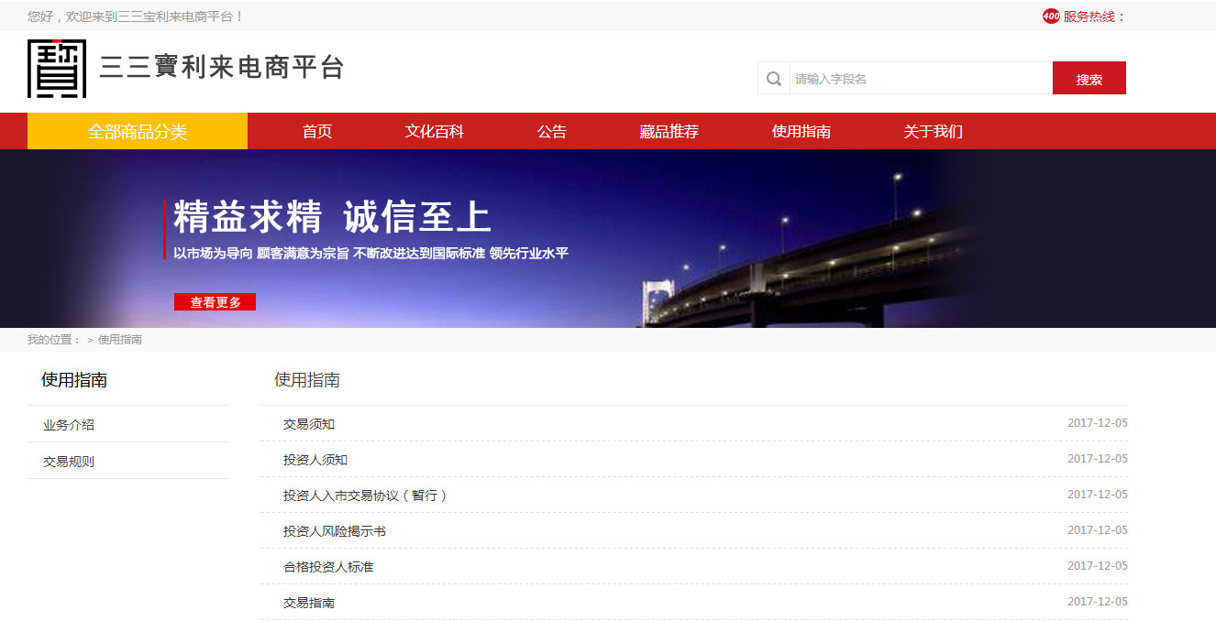Open 投资人入市交易协议（暂行） link
Image resolution: width=1216 pixels, height=621 pixels.
(x=365, y=496)
